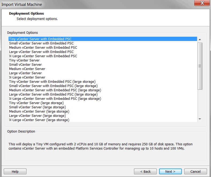Pick X-Large vCenter Server (large storage)

click(x=39, y=120)
